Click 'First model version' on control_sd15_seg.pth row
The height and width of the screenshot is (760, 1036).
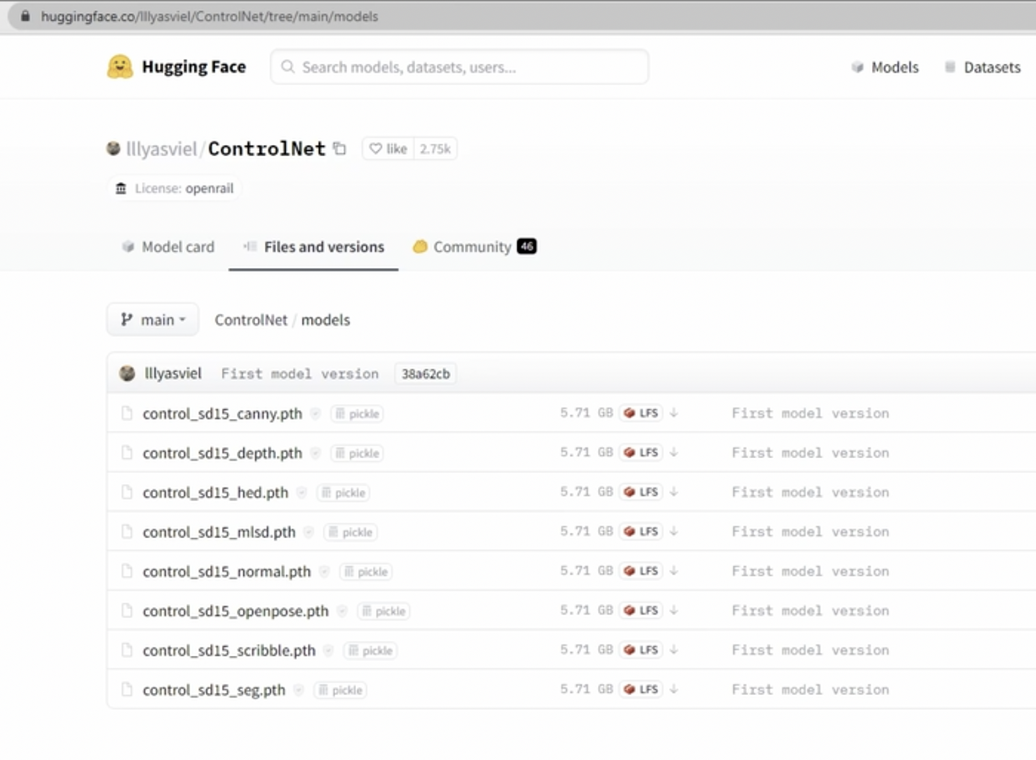point(810,690)
